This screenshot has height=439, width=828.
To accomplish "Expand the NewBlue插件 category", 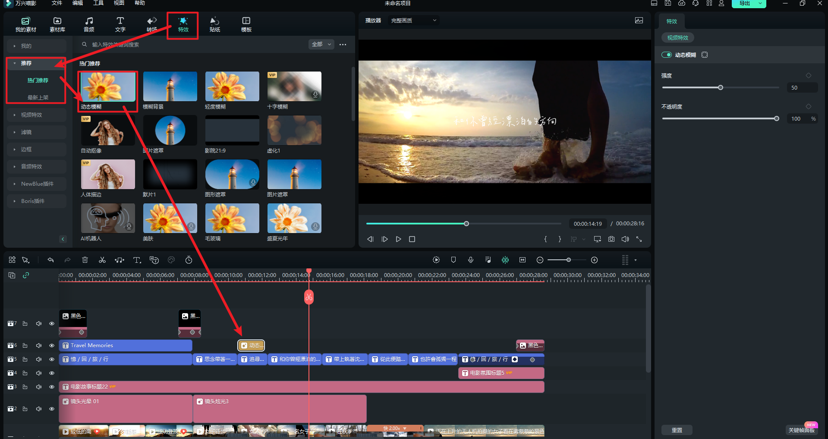I will (37, 184).
